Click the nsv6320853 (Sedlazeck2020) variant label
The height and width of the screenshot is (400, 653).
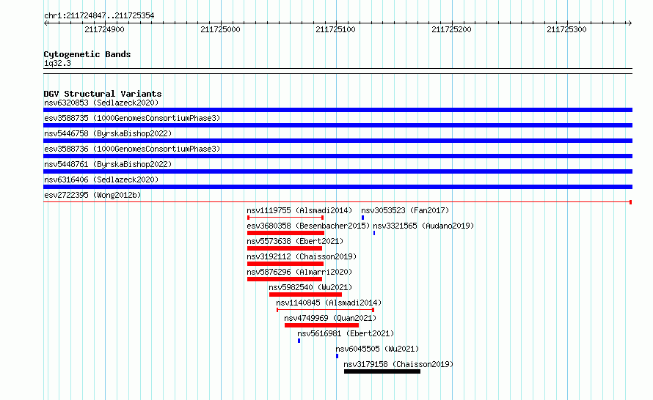pyautogui.click(x=101, y=103)
